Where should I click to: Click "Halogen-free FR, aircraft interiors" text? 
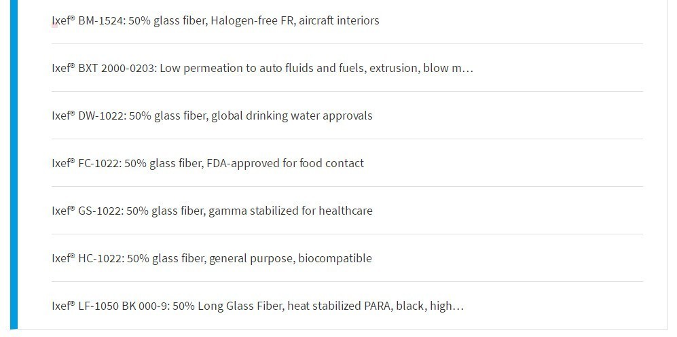(x=295, y=20)
